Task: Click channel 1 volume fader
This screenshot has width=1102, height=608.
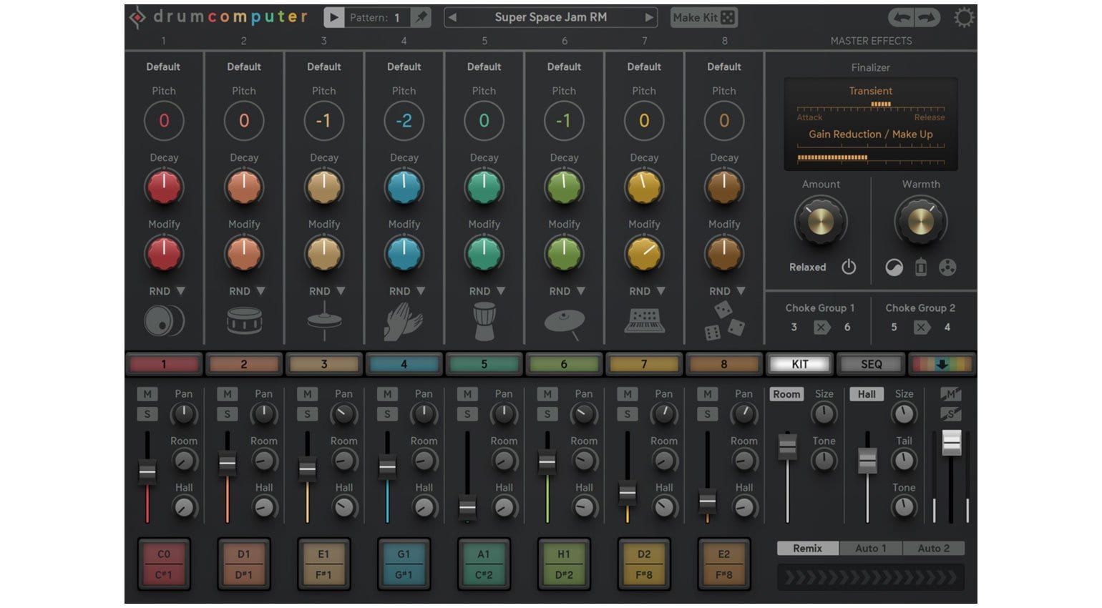Action: [147, 472]
